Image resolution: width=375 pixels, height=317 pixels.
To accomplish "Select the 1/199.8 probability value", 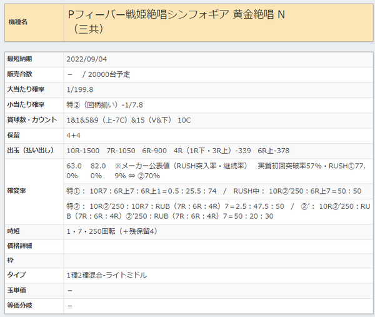I will pos(80,89).
